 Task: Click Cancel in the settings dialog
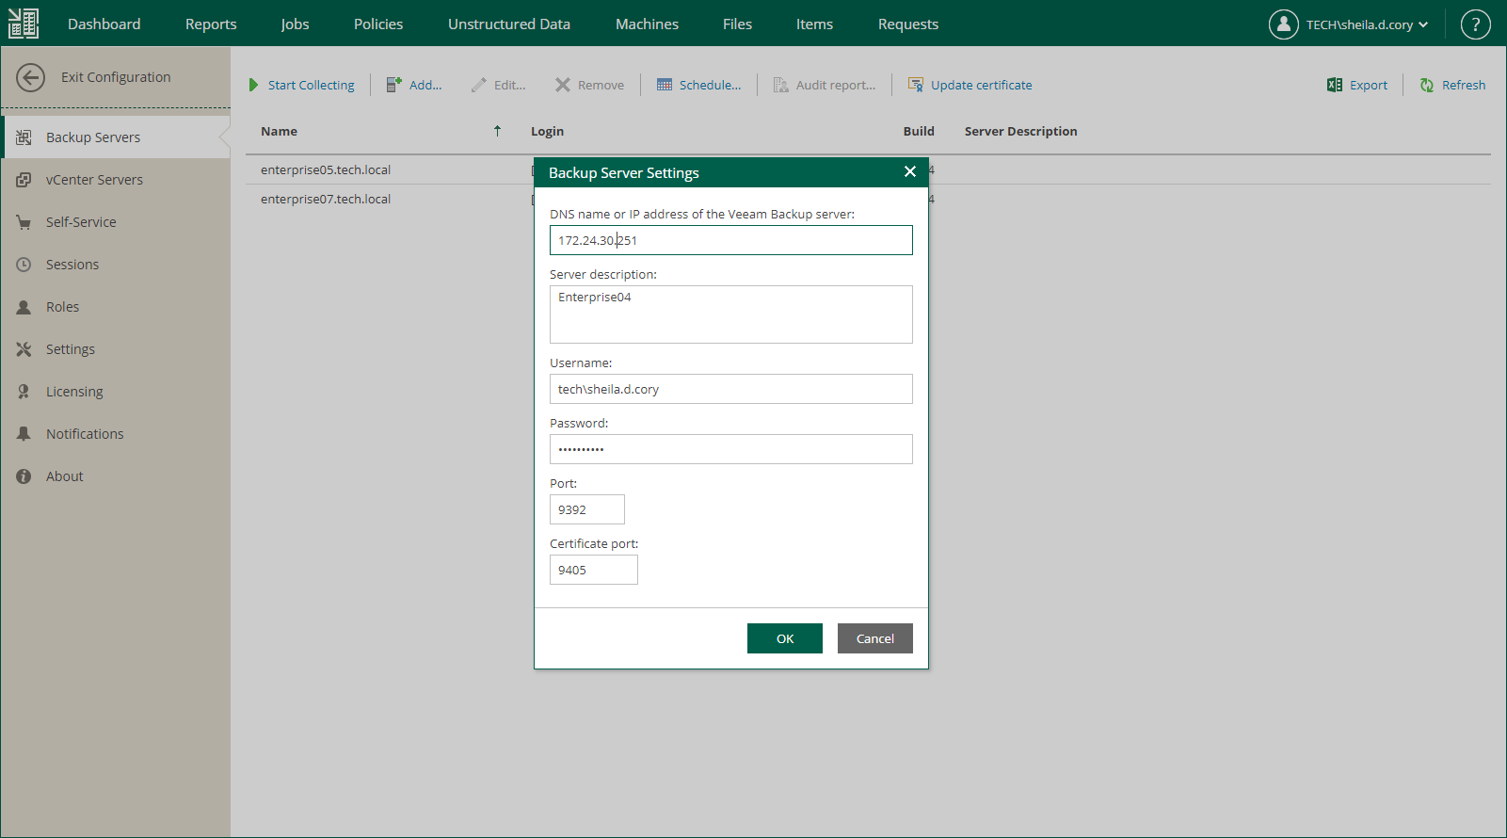875,638
